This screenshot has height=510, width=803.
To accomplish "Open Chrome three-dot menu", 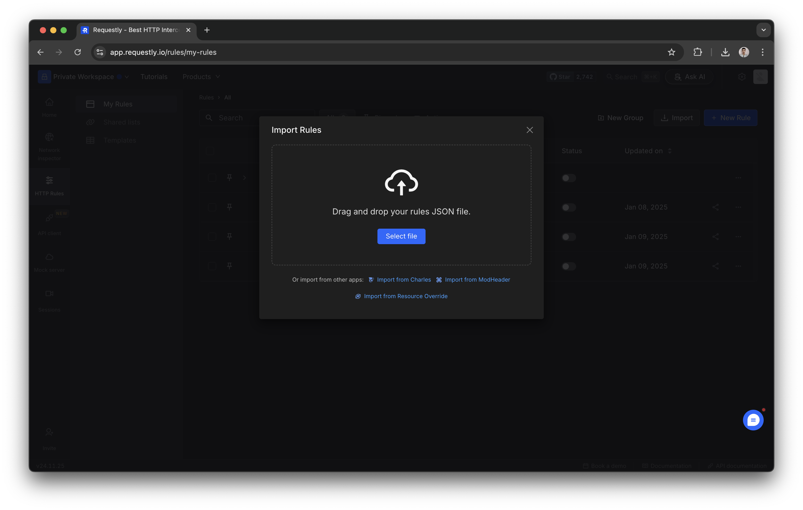I will pyautogui.click(x=762, y=52).
